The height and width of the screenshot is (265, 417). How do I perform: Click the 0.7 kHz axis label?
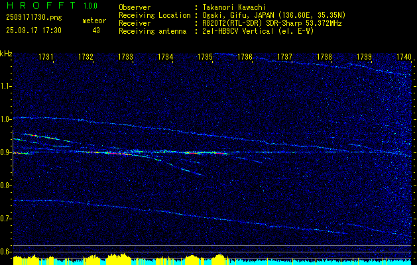5,219
